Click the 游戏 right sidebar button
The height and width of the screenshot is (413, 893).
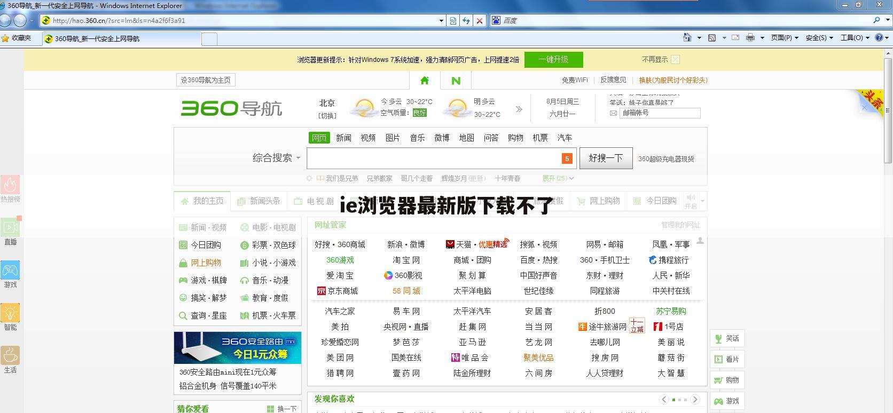tap(727, 401)
